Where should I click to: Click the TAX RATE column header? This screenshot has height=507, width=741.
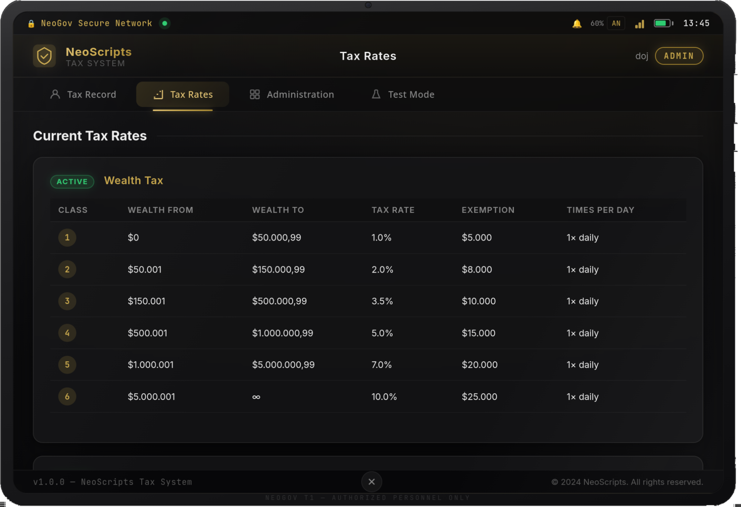393,210
